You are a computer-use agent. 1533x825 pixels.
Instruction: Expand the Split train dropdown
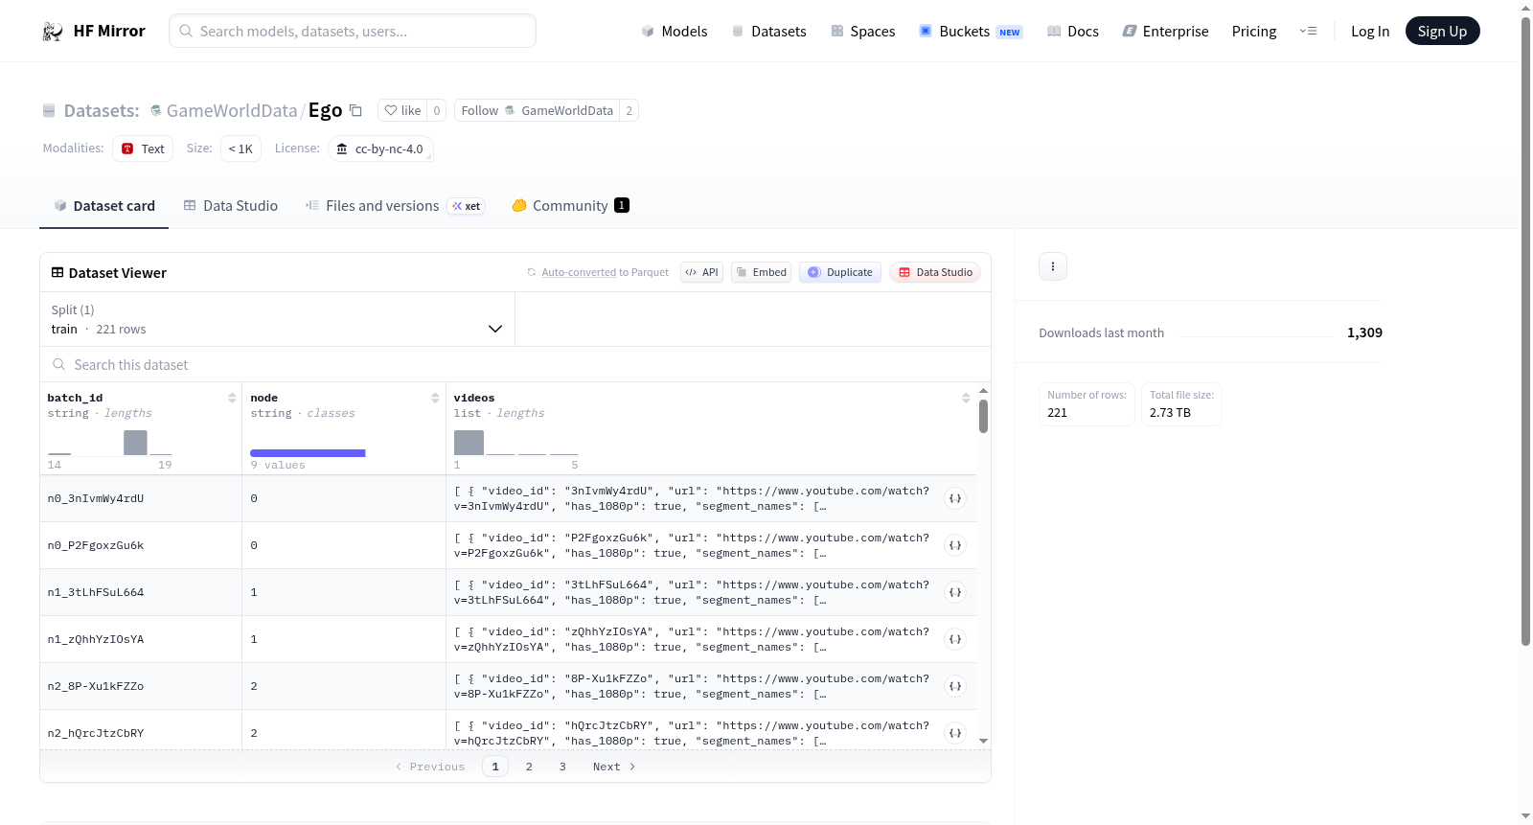[x=277, y=319]
